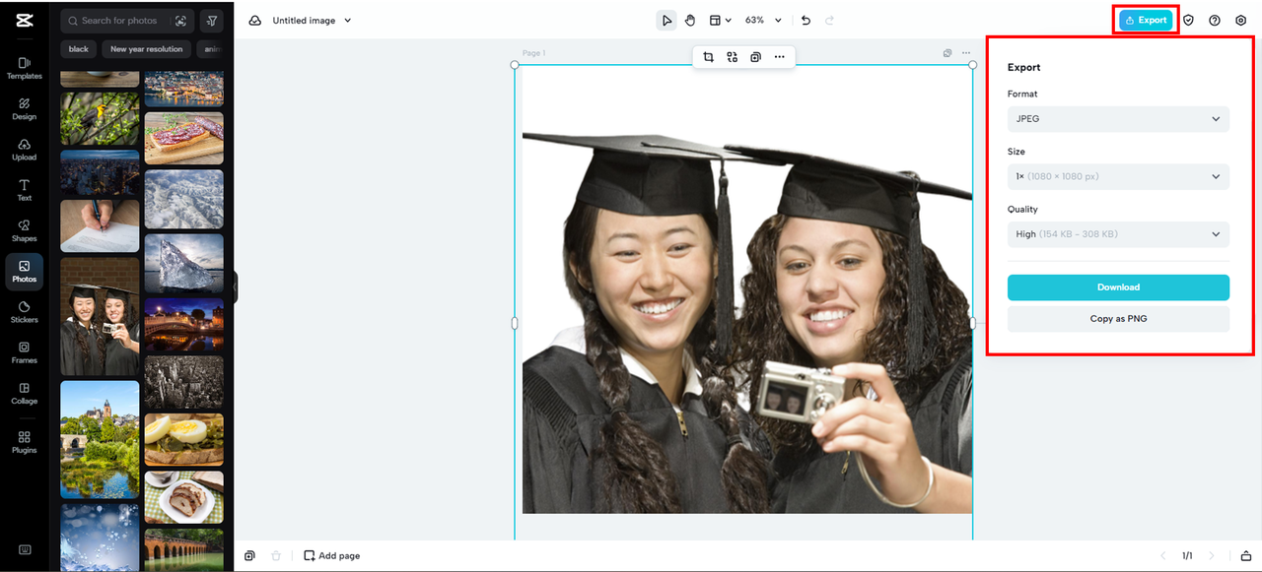
Task: Undo the last action
Action: click(806, 21)
